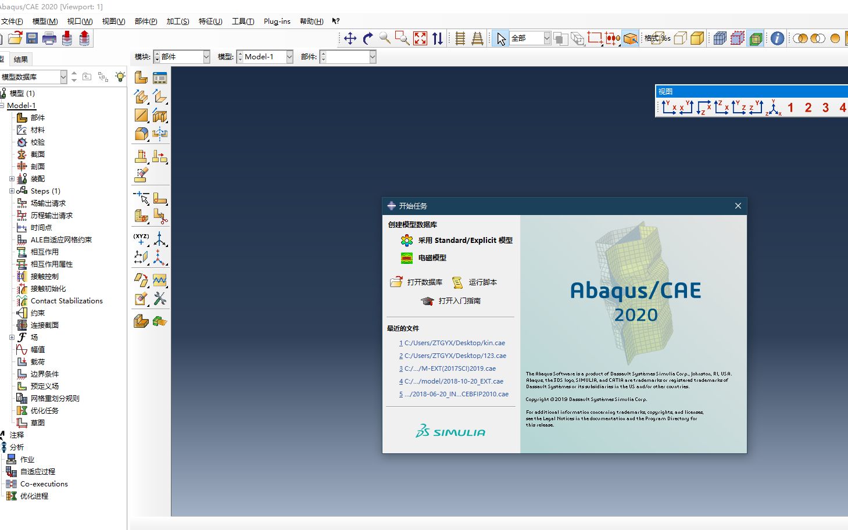Click the Open file folder icon in toolbar
848x530 pixels.
coord(15,38)
